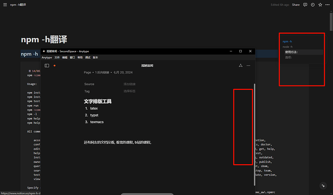The height and width of the screenshot is (195, 333).
Task: Click Edited 6h ago label
Action: [280, 5]
